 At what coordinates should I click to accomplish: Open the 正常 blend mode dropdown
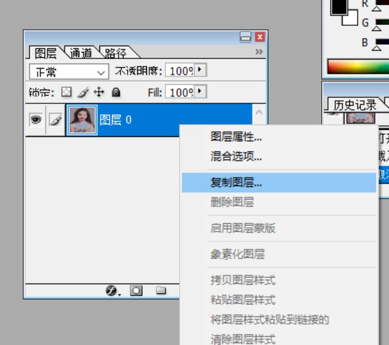tap(69, 72)
